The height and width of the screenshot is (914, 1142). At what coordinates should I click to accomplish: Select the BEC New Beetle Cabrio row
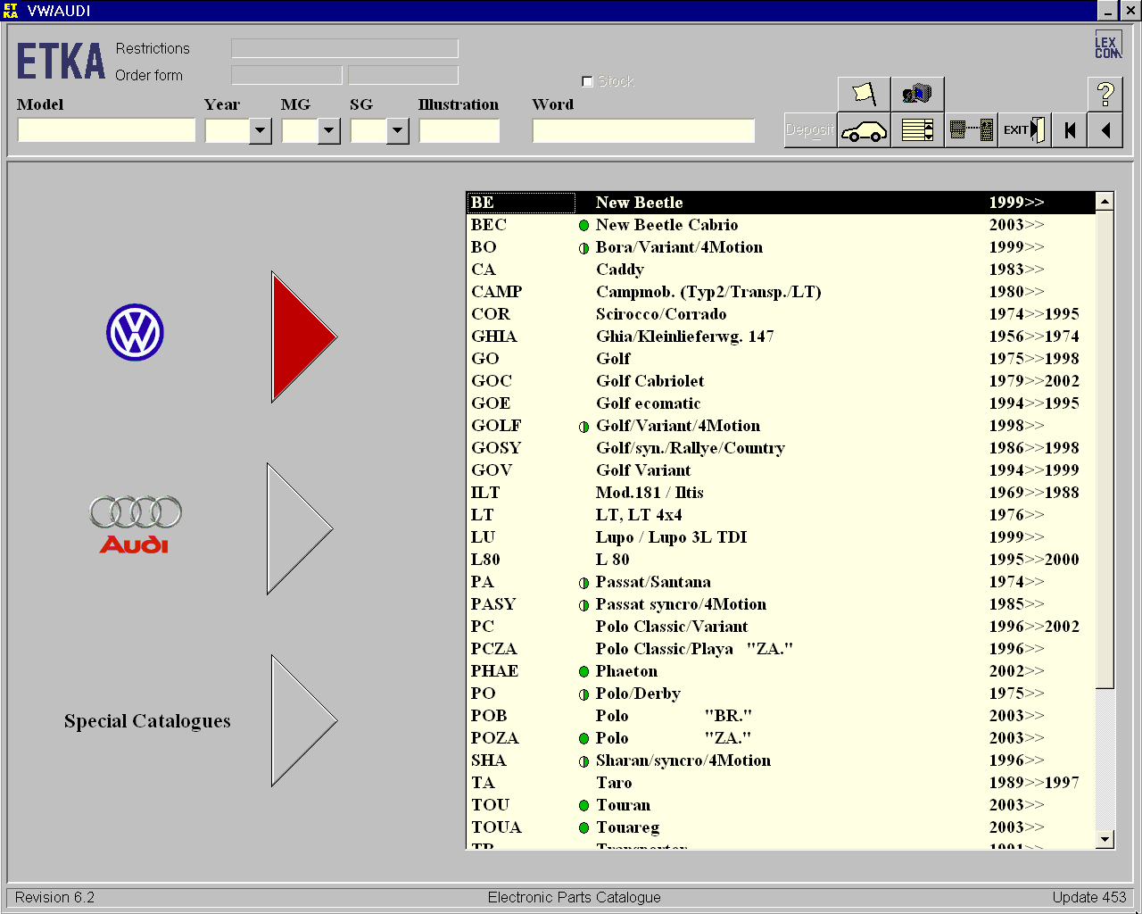point(781,225)
